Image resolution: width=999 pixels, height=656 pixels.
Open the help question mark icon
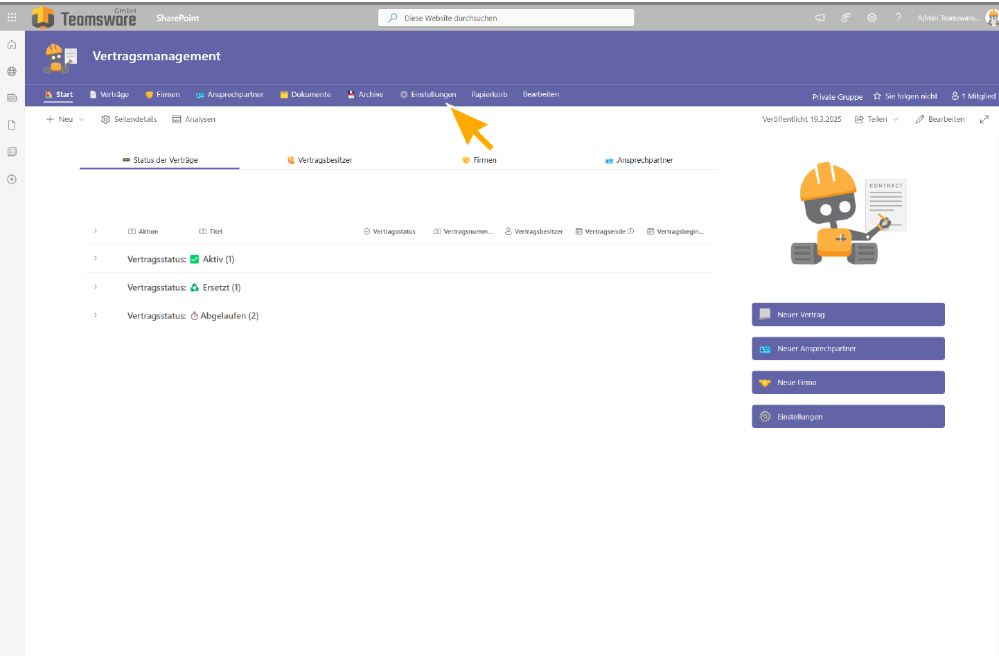pyautogui.click(x=898, y=18)
